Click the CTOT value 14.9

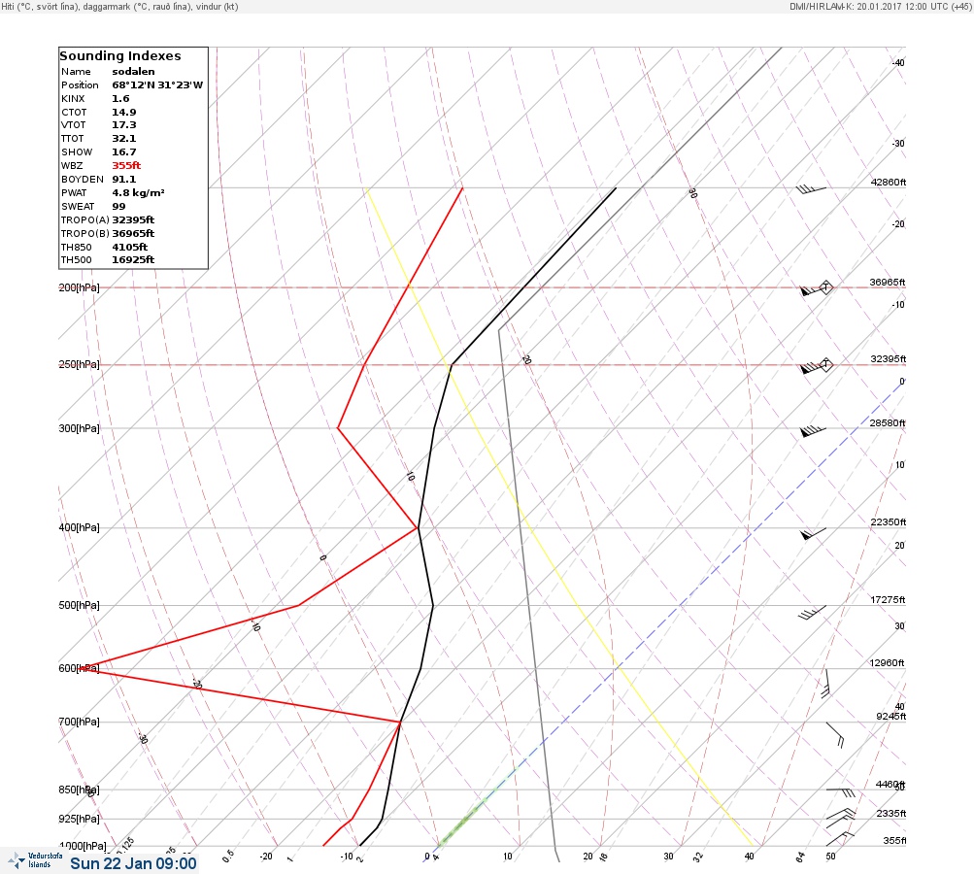click(123, 113)
